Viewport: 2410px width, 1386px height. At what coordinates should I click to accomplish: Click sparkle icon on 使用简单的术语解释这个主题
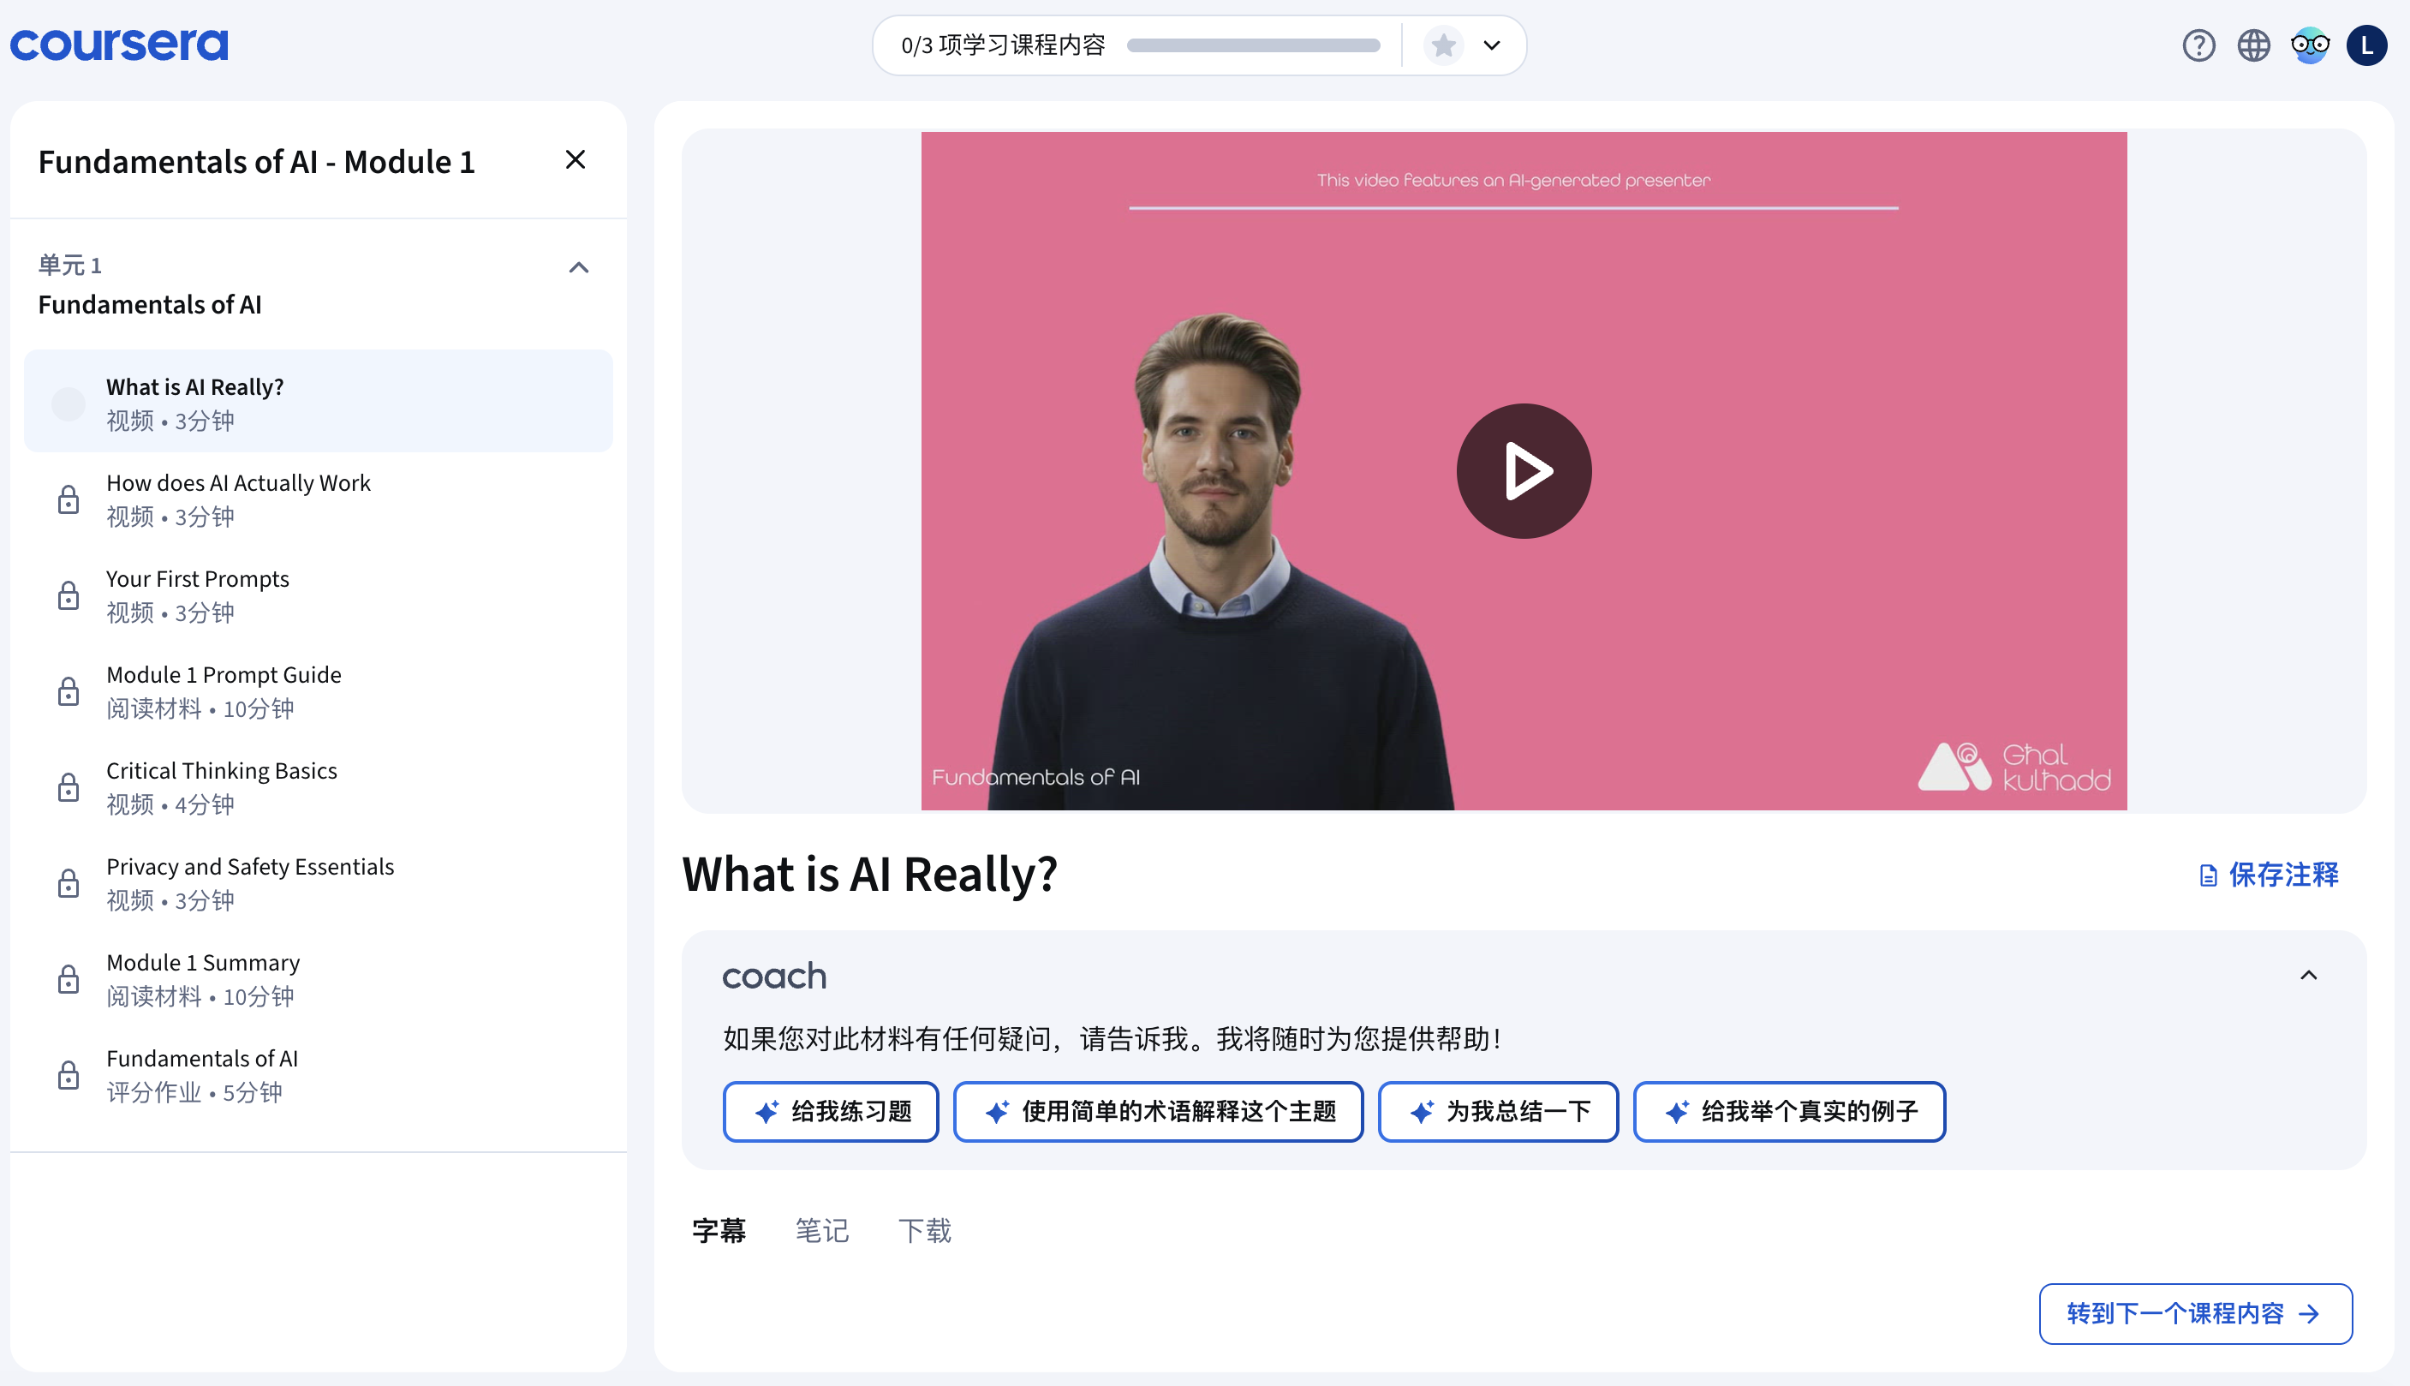997,1111
